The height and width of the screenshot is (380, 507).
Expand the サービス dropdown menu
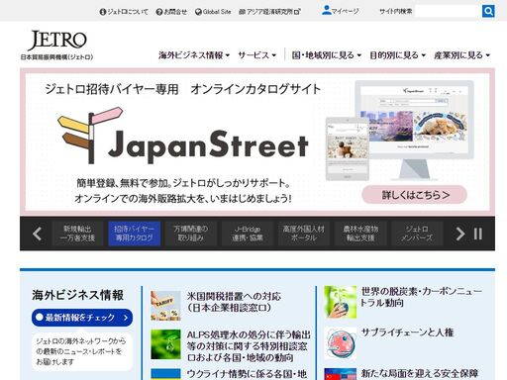(x=256, y=55)
